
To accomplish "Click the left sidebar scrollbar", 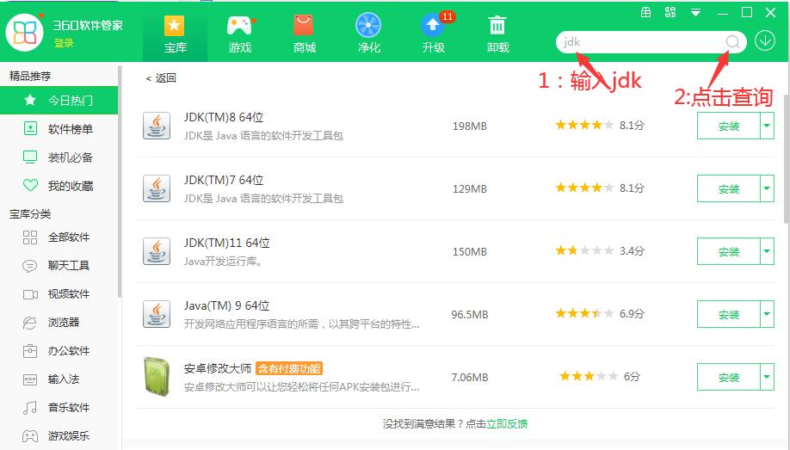I will point(120,182).
